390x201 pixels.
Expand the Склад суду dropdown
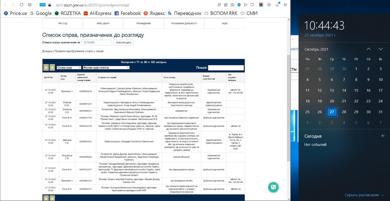[69, 67]
